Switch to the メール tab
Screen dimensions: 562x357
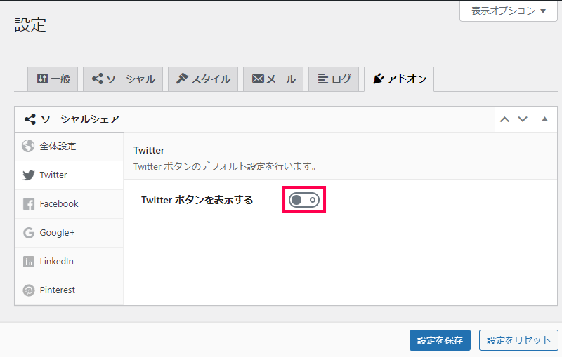click(x=273, y=79)
